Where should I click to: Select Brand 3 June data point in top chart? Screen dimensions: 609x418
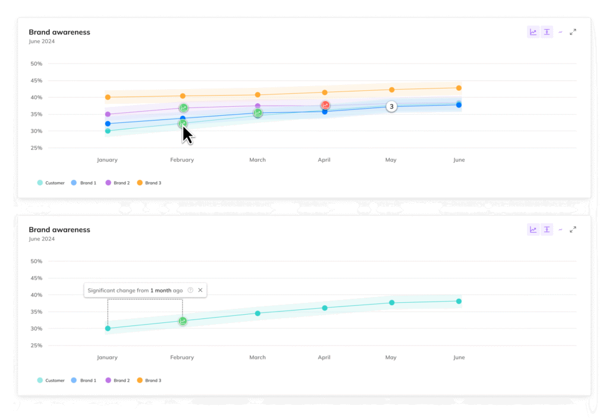click(x=459, y=88)
